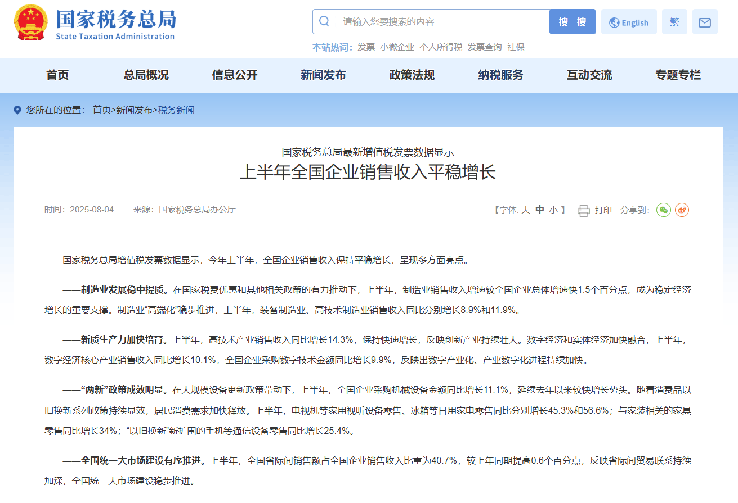Click the magnifier icon in search box
Viewport: 738px width, 503px height.
pos(324,21)
